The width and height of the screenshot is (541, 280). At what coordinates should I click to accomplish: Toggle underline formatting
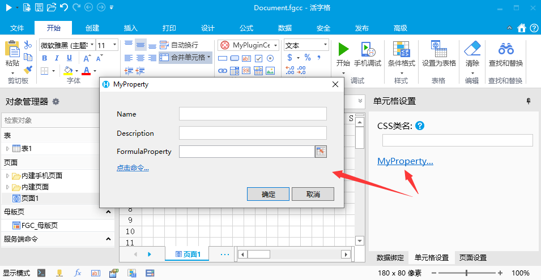[x=69, y=58]
